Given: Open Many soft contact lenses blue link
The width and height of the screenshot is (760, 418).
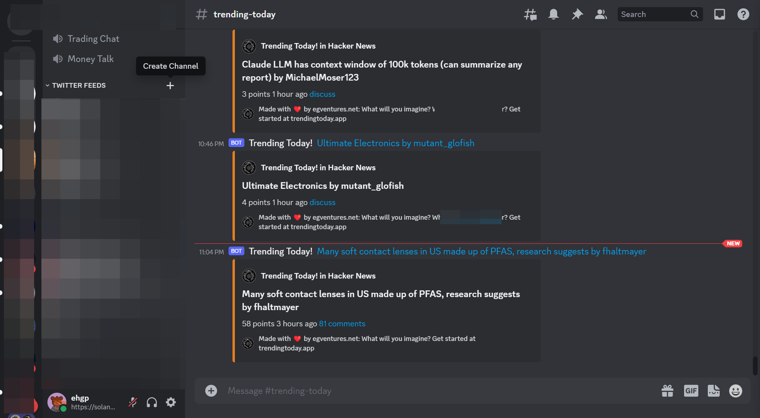Looking at the screenshot, I should [x=482, y=251].
